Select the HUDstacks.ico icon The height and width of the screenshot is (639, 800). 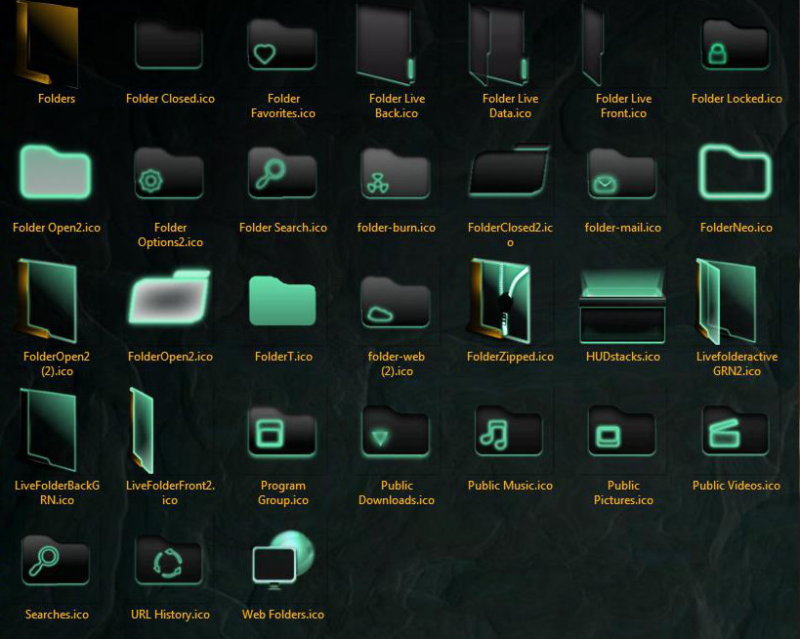coord(622,306)
